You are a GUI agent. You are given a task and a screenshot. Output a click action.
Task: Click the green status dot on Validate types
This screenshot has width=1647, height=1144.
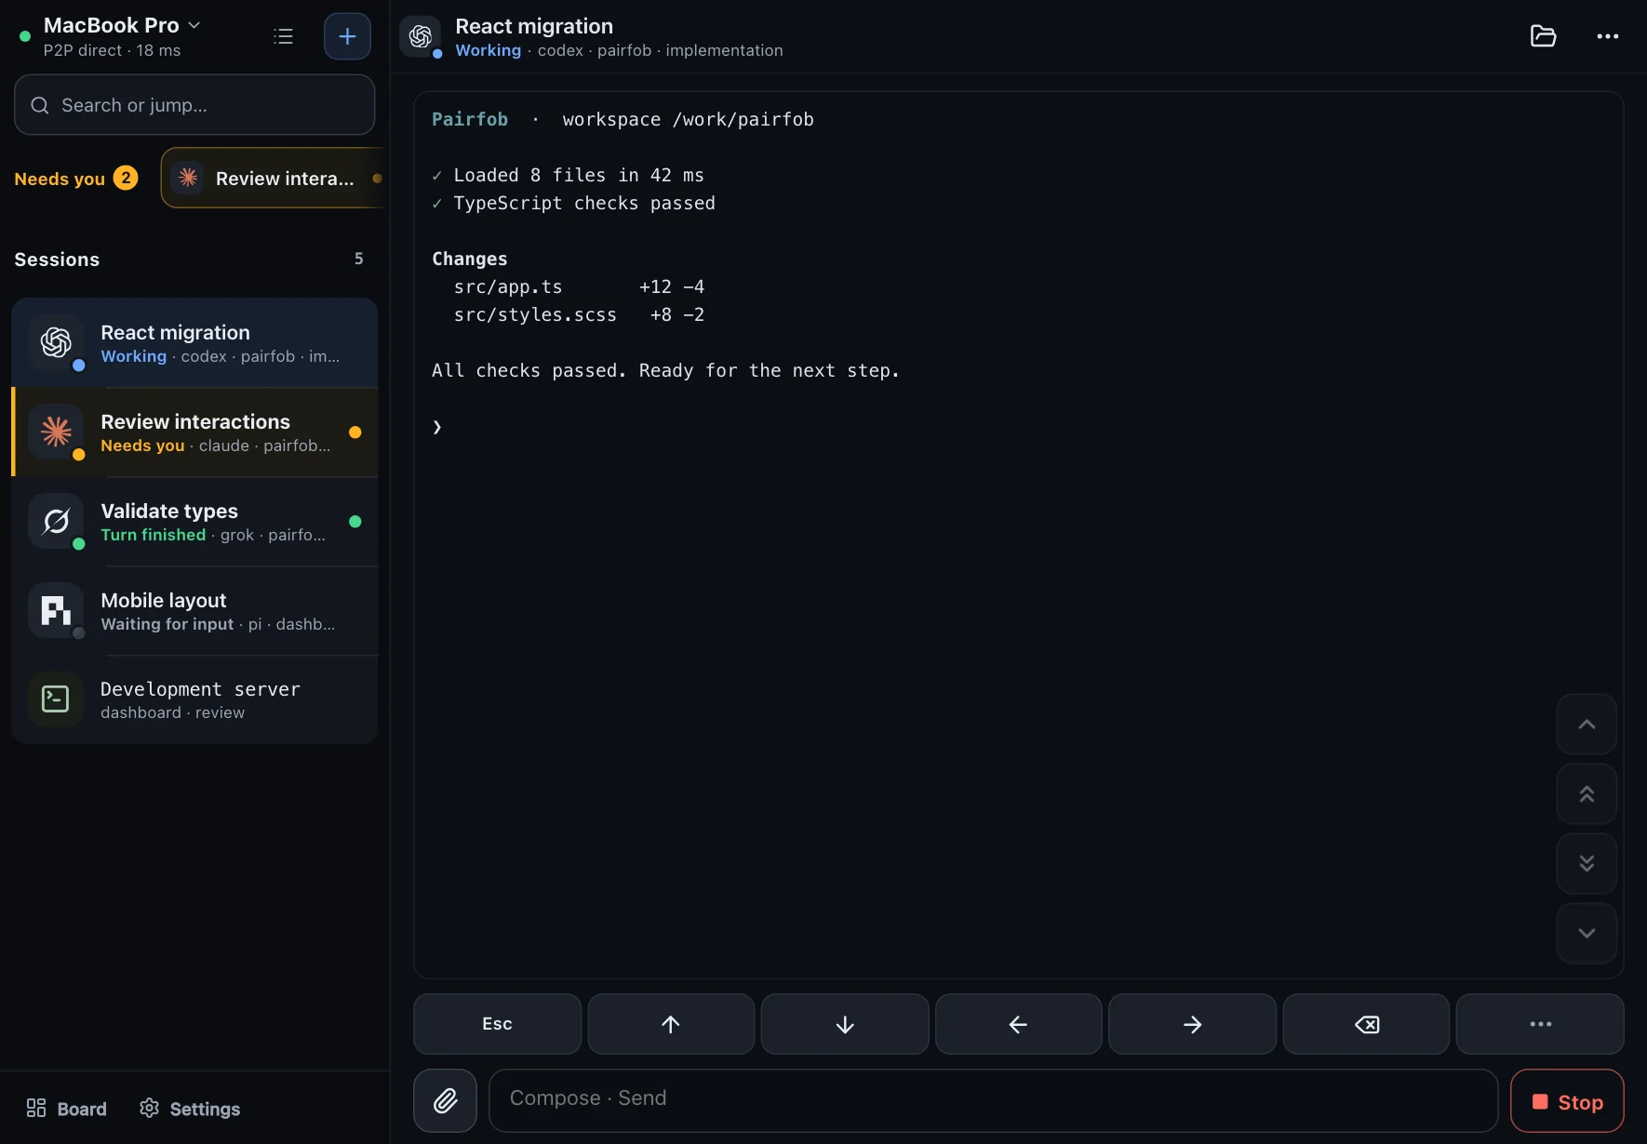coord(355,522)
